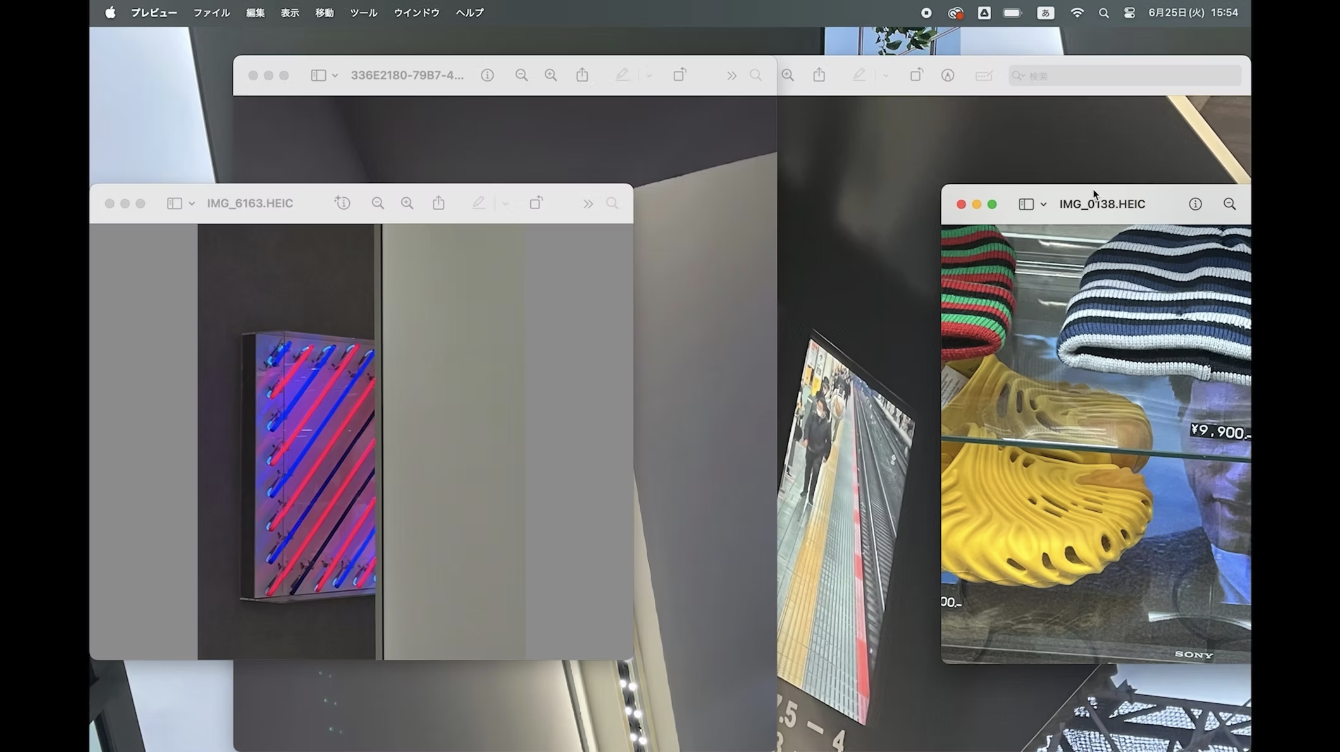Toggle sidebar in IMG_6163.HEIC window

coord(175,203)
